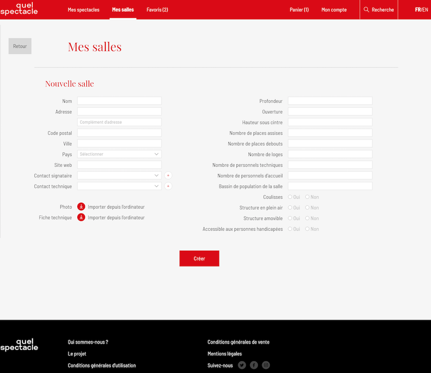The width and height of the screenshot is (431, 373).
Task: Click the Photo import download icon
Action: [x=81, y=207]
